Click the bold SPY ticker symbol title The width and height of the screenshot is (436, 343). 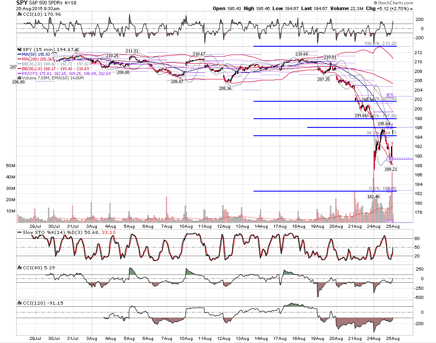[x=22, y=3]
